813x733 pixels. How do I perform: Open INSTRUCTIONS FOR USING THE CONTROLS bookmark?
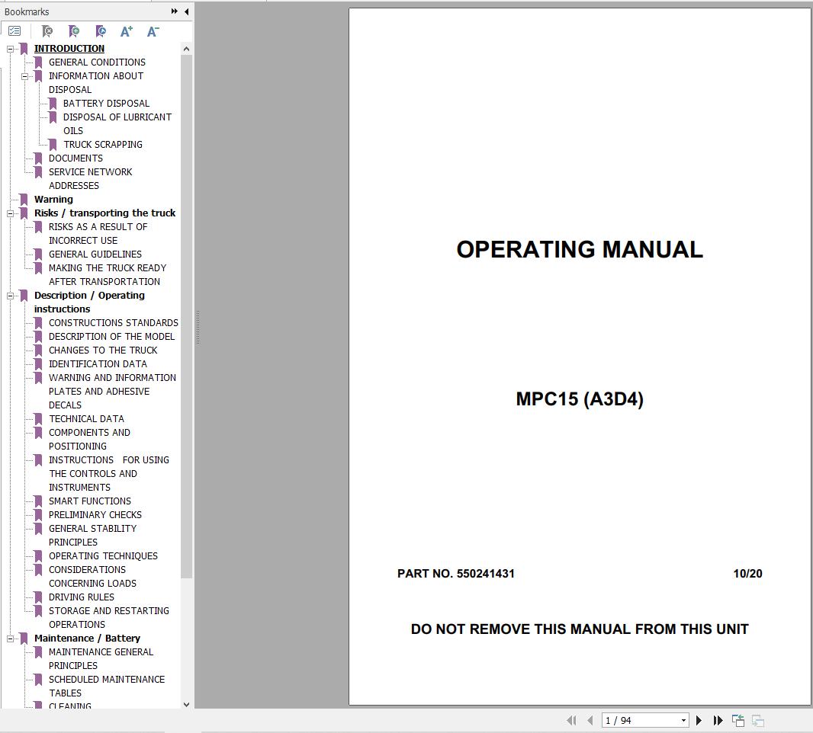pyautogui.click(x=108, y=473)
